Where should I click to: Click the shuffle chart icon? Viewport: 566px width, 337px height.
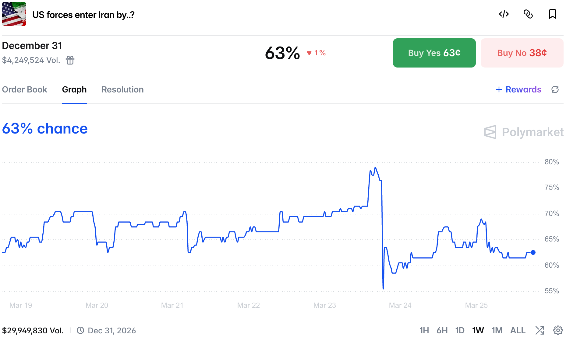(539, 330)
